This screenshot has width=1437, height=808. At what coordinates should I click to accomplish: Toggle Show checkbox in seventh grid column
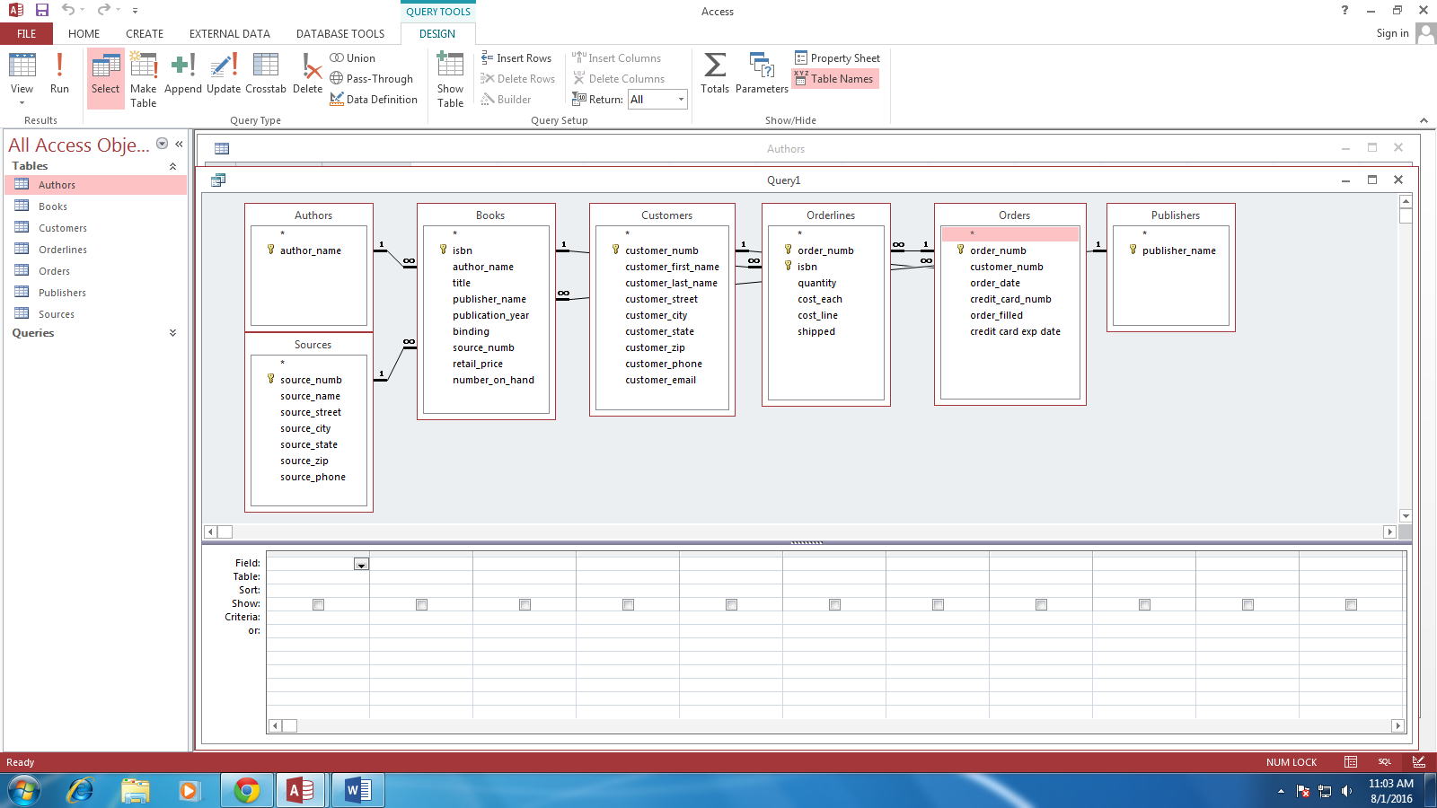pyautogui.click(x=938, y=604)
